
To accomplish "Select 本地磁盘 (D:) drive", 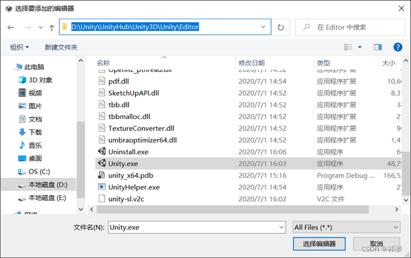I will (x=39, y=184).
